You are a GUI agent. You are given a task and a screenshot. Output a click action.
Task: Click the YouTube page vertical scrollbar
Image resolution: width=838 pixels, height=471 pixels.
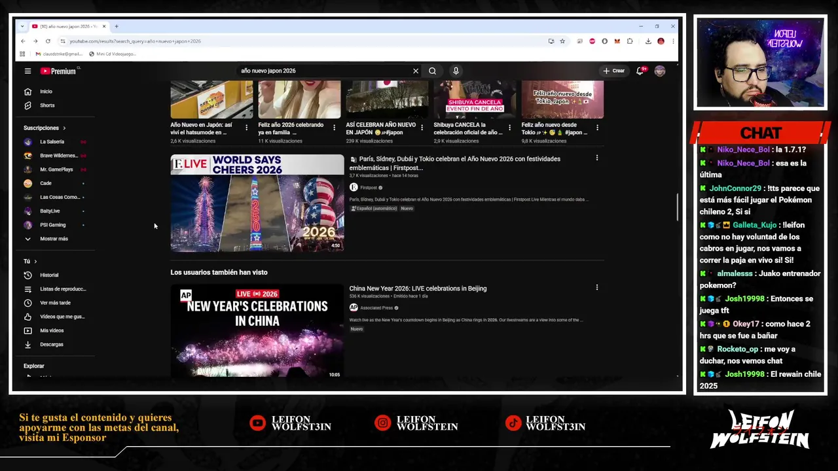677,207
